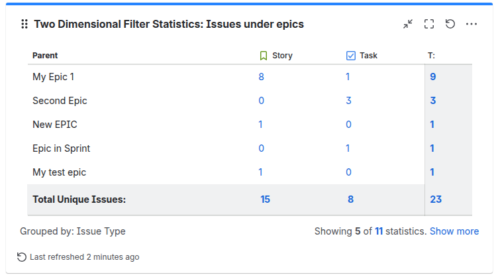Image resolution: width=496 pixels, height=277 pixels.
Task: Open the 8 stories for My Epic 1
Action: coord(262,77)
